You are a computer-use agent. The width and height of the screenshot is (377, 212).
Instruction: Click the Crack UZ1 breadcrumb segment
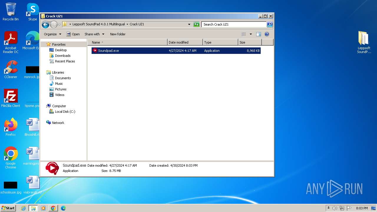tap(137, 24)
